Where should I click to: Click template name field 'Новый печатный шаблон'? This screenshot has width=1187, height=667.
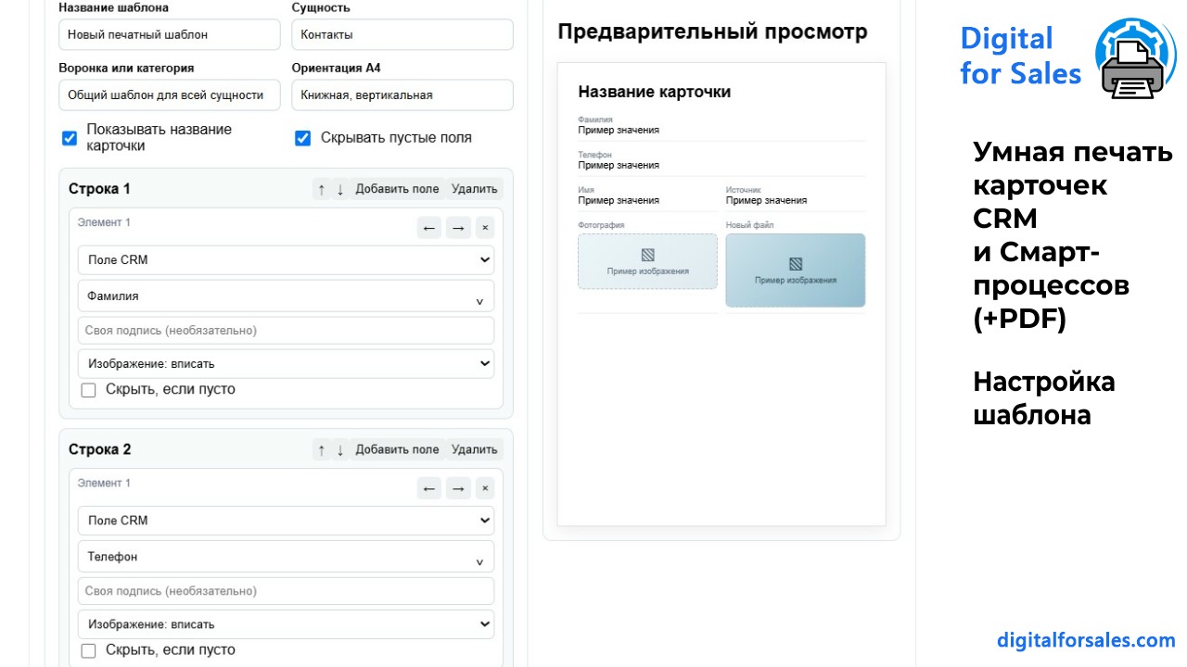(x=169, y=35)
